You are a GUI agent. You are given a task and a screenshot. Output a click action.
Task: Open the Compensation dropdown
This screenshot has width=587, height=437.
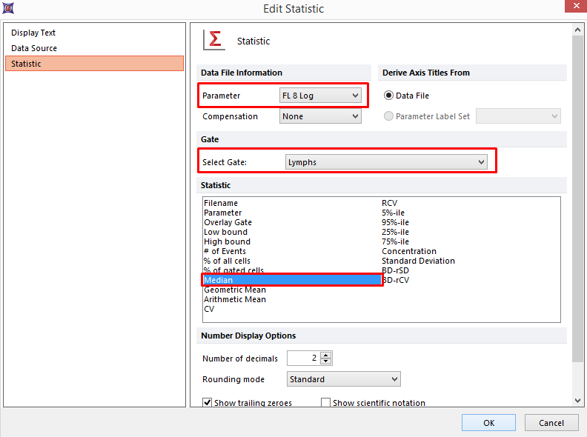320,116
